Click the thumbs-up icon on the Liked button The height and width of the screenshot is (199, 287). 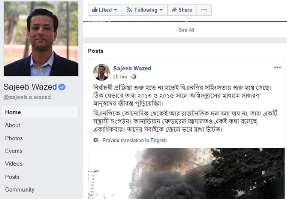pos(95,10)
